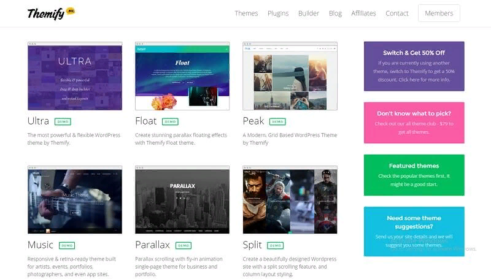This screenshot has width=491, height=279.
Task: Click the purple Switch & Get 50% Off box
Action: 414,66
